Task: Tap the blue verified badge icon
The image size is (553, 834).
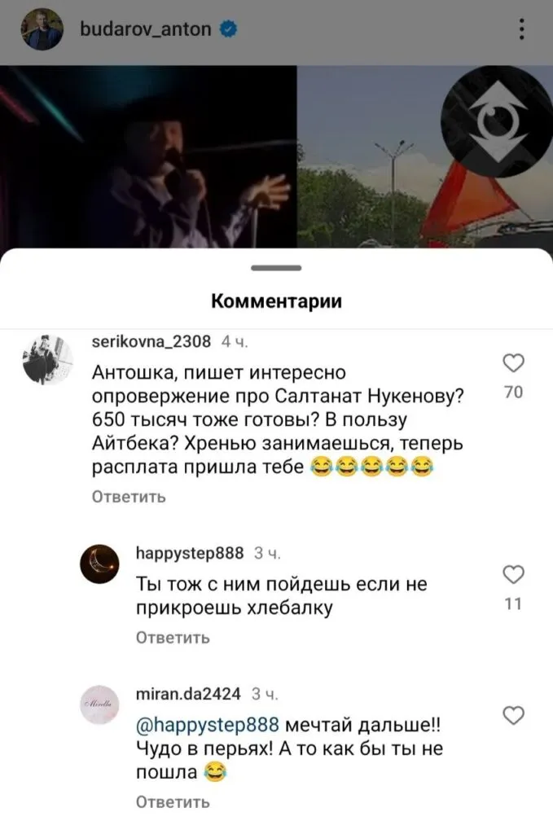Action: coord(228,29)
